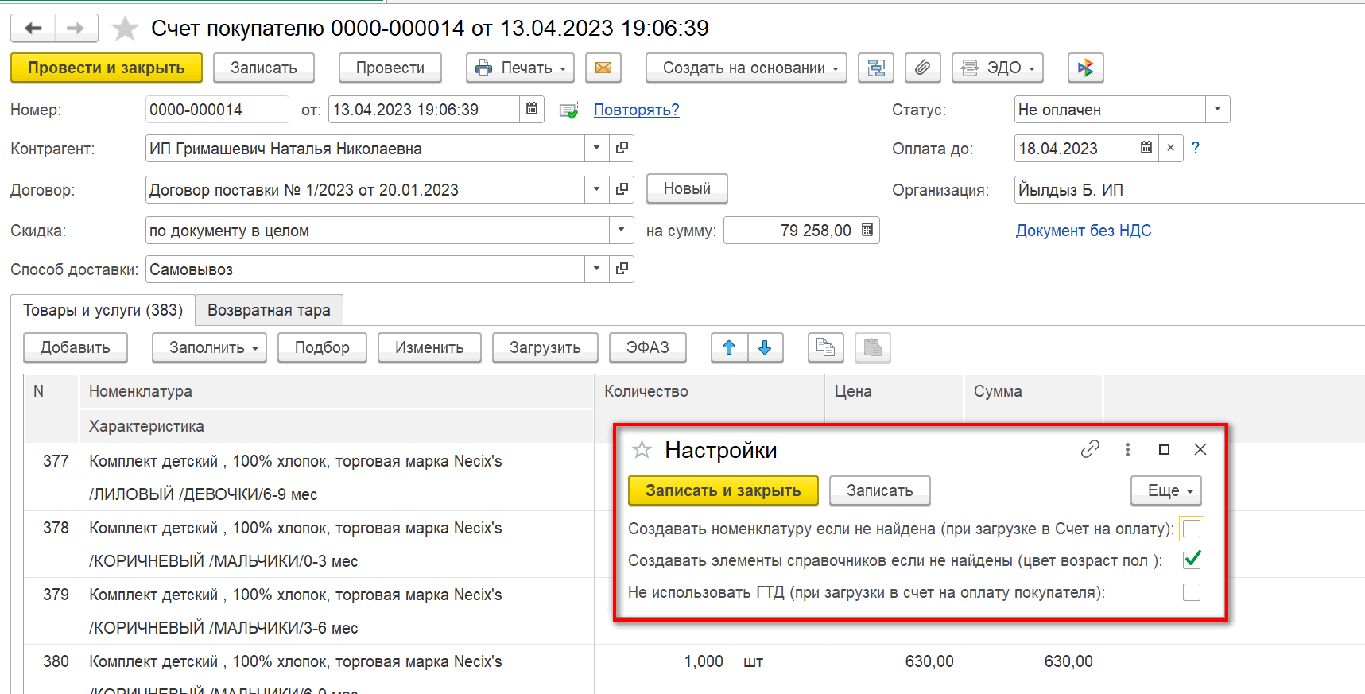Toggle 'Не использовать ГТД' checkbox
Screen dimensions: 1365x694
1191,592
